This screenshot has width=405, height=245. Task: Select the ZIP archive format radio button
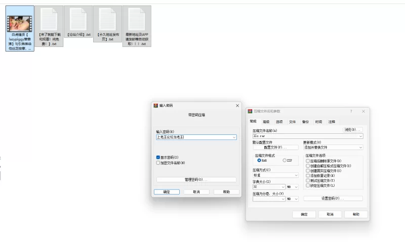[x=285, y=160]
